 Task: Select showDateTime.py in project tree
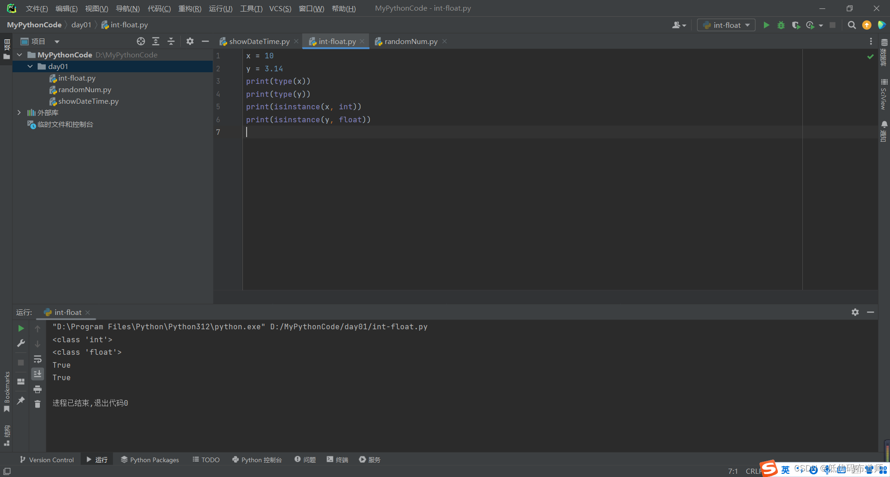(x=88, y=101)
